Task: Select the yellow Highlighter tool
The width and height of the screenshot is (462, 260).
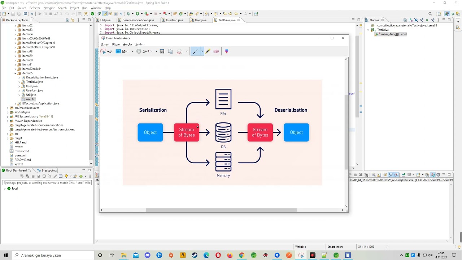Action: tap(208, 51)
